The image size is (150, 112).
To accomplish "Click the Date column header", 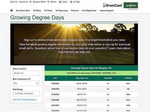I will (x=55, y=78).
